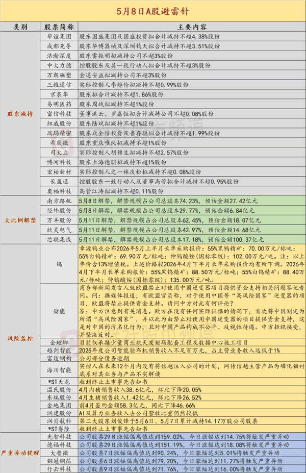The image size is (306, 473).
Task: Select stock name 金螳螂
Action: pyautogui.click(x=59, y=342)
